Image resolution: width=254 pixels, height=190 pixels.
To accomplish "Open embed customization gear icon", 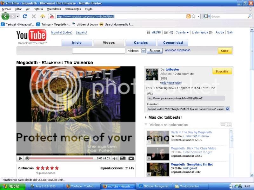I will pyautogui.click(x=227, y=109).
